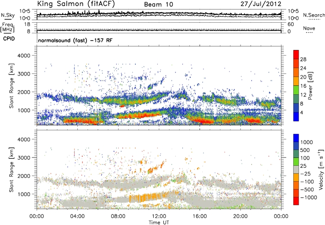
Task: Click the 16:00 time tick label
Action: (199, 216)
